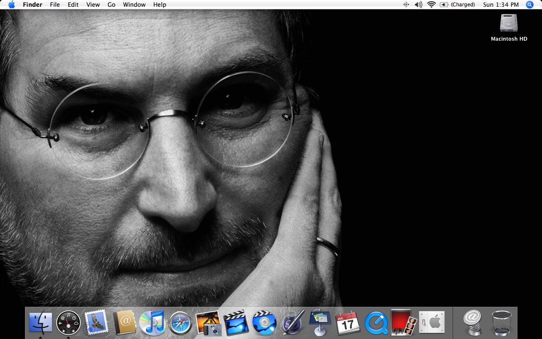
Task: Open System Preferences from the Dock
Action: tap(432, 323)
